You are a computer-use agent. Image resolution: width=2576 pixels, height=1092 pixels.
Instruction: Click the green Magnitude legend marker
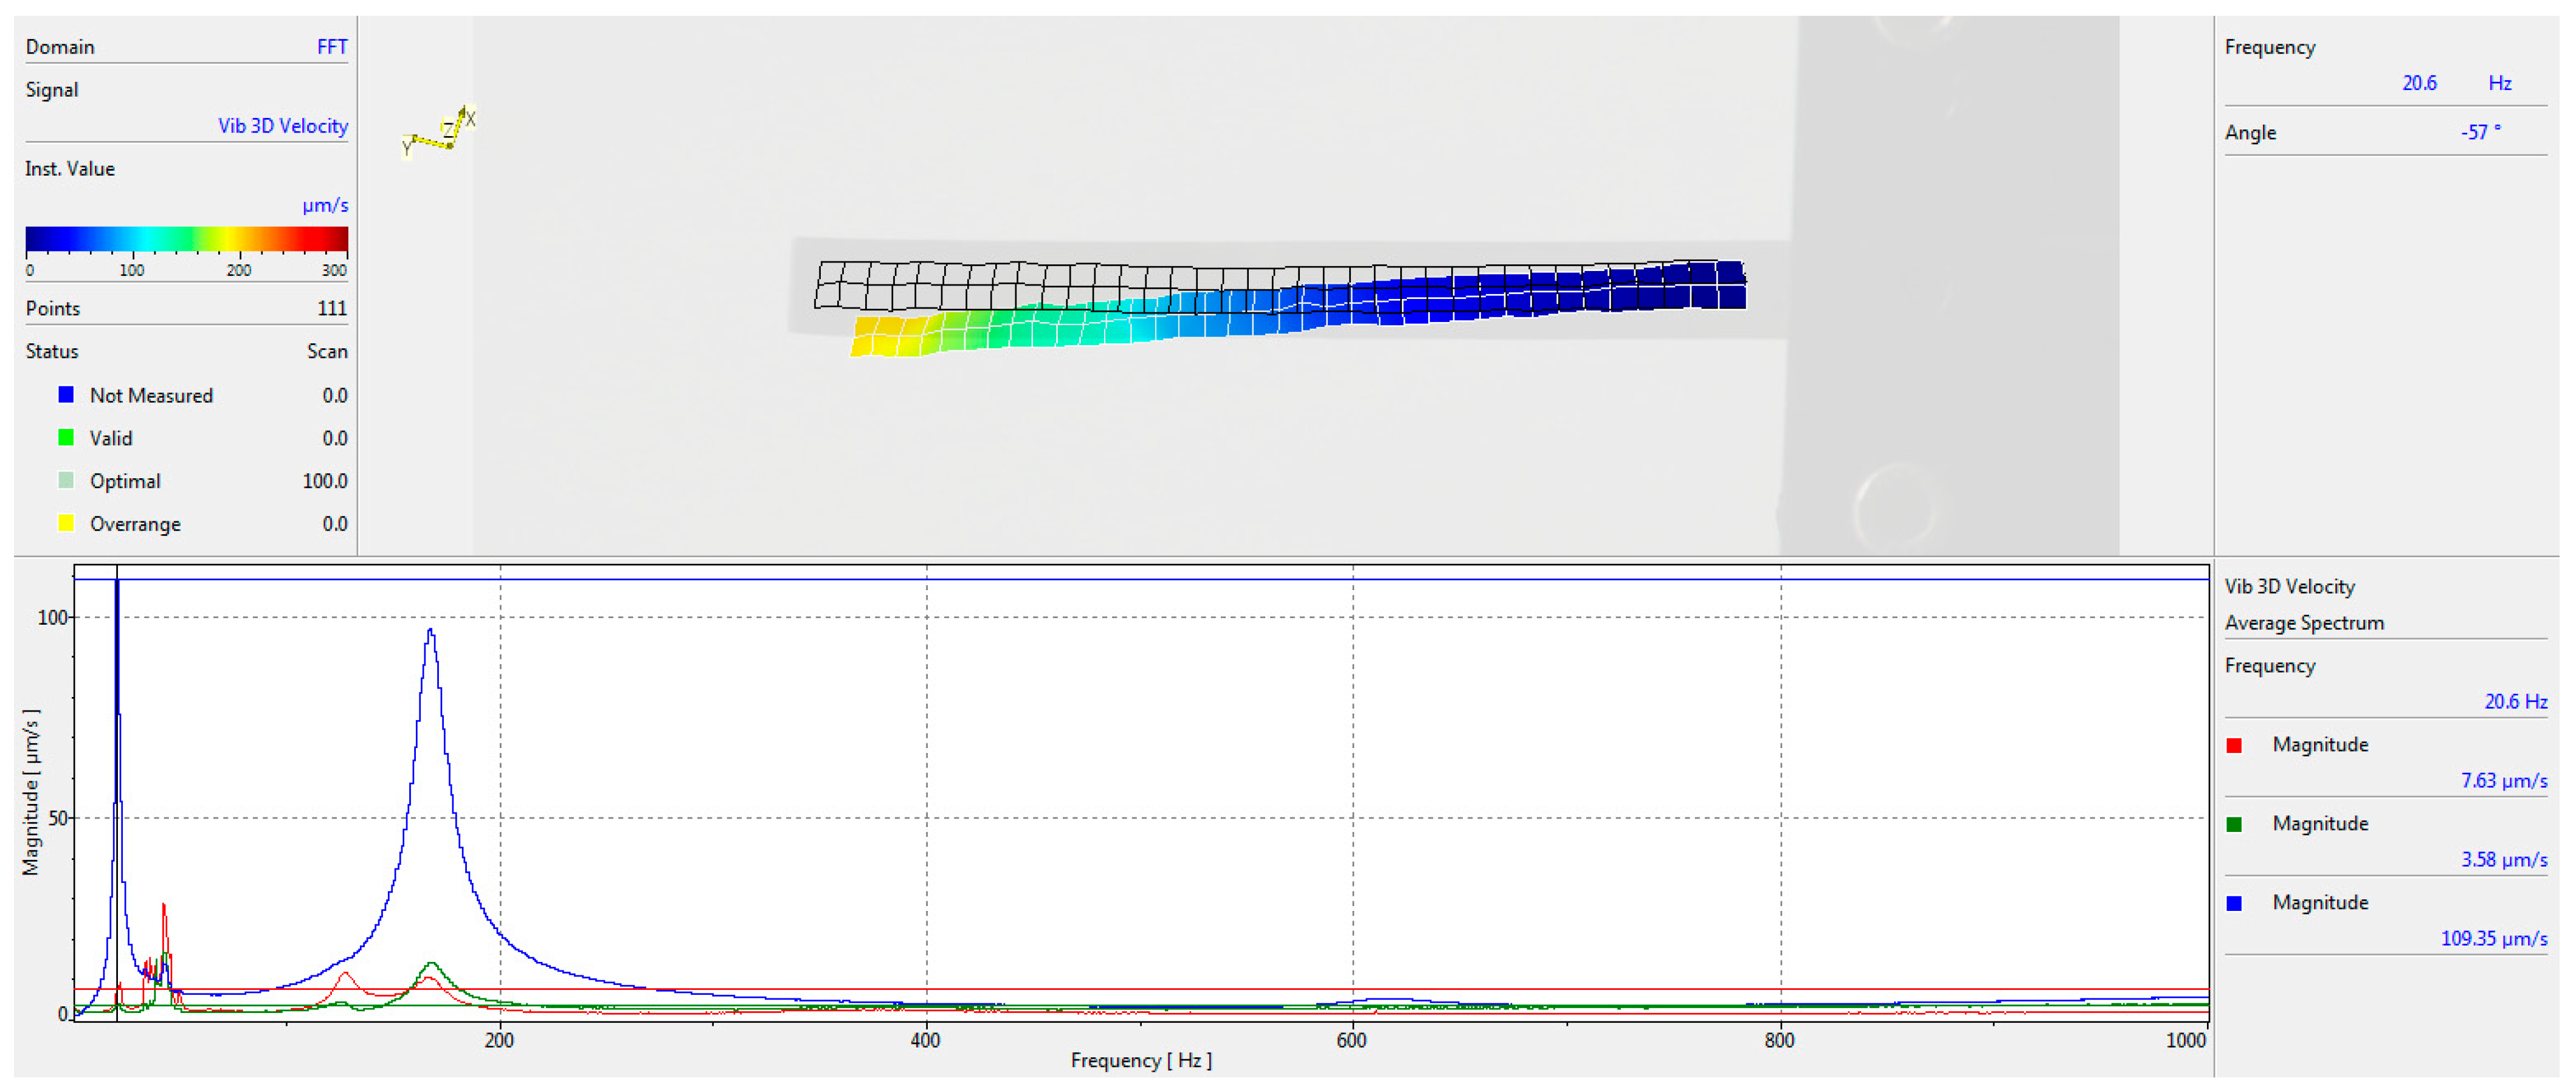pyautogui.click(x=2234, y=824)
